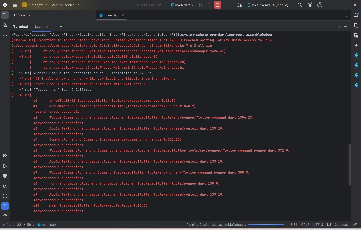Go to line via 18:81 cursor position

(293, 225)
